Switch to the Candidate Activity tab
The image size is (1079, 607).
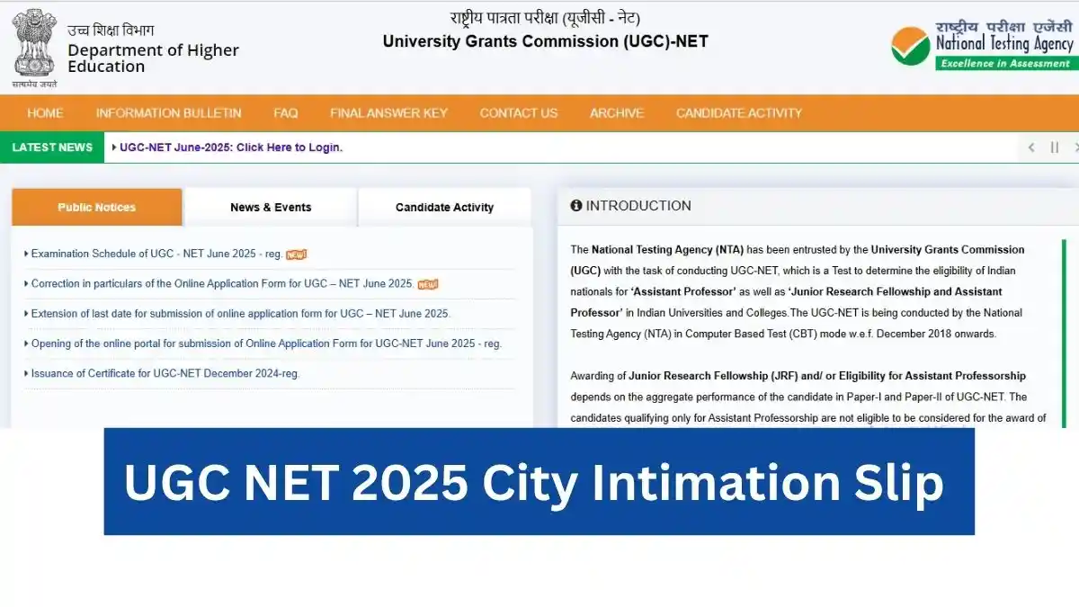444,207
